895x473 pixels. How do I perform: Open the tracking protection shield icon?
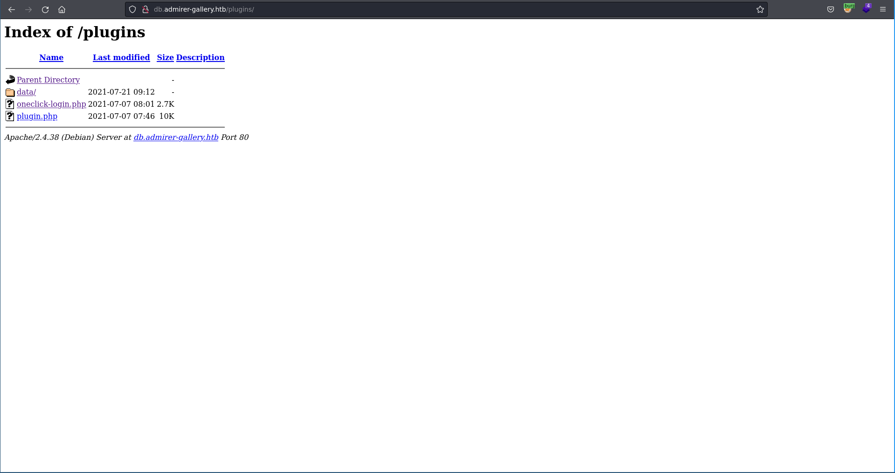click(132, 9)
